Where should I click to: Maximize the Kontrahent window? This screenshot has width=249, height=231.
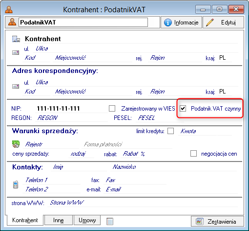pos(219,9)
